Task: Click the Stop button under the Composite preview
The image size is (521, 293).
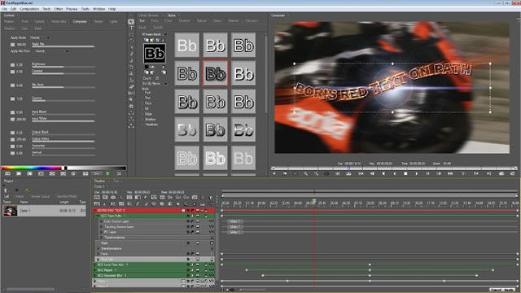Action: pos(405,173)
